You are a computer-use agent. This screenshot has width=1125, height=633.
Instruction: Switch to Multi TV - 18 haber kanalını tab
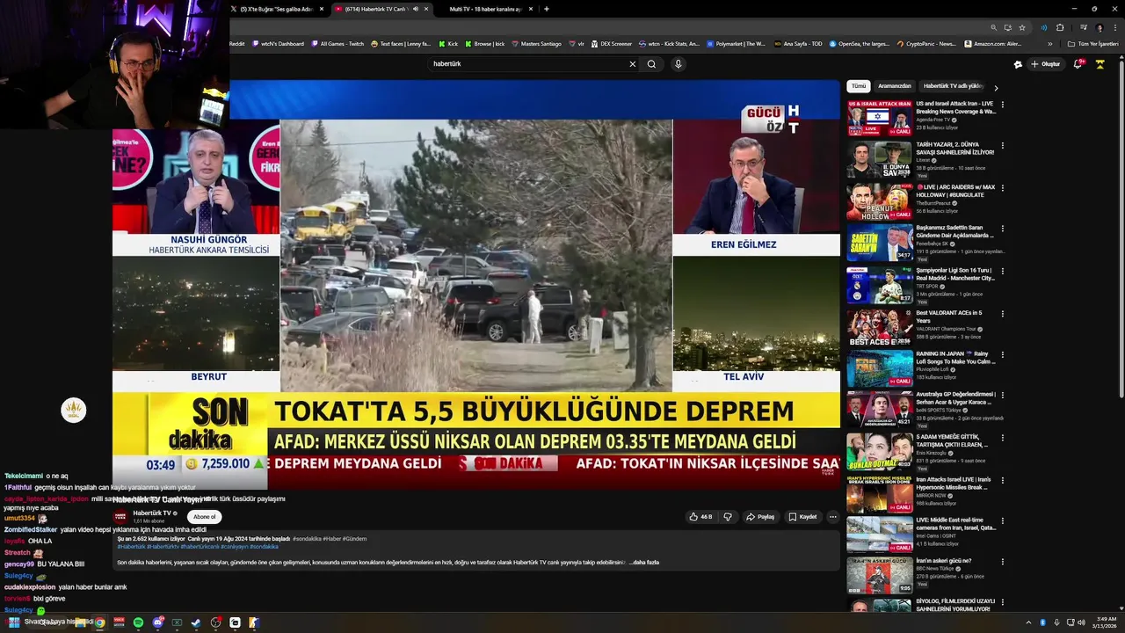click(485, 9)
